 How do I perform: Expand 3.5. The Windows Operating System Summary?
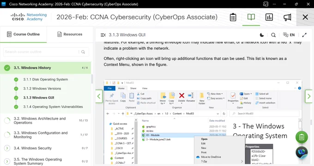(x=45, y=161)
